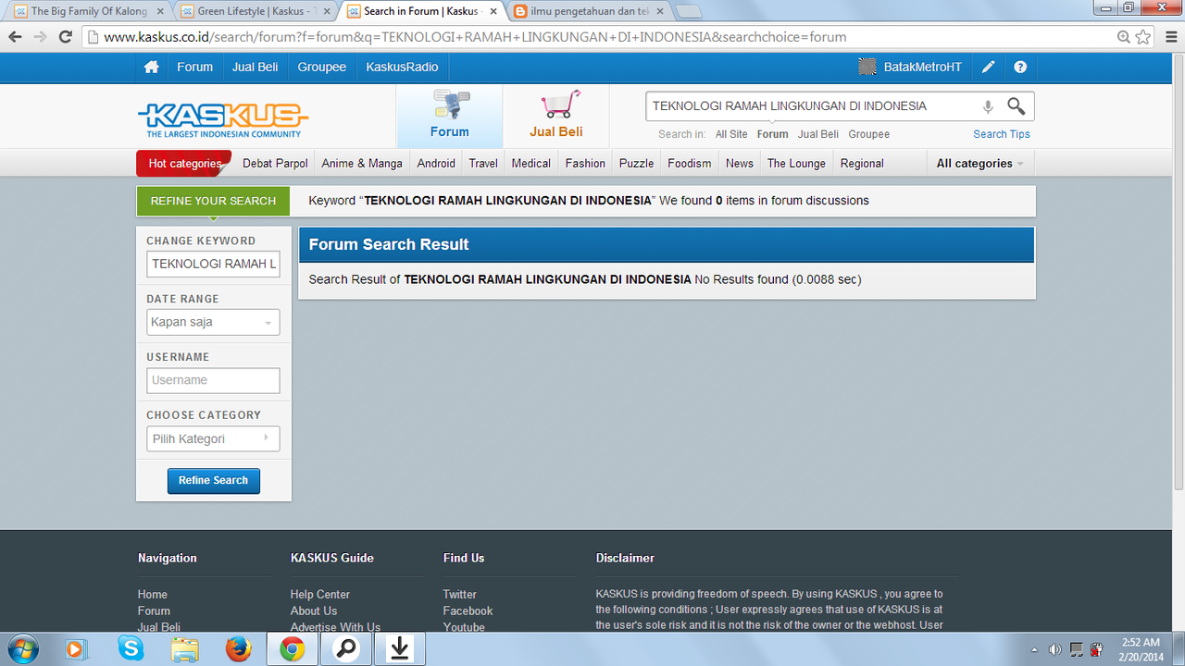This screenshot has height=666, width=1185.
Task: Open KaskusRadio in top navigation
Action: [x=402, y=68]
